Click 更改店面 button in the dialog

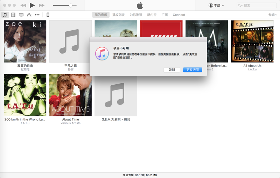pyautogui.click(x=192, y=70)
